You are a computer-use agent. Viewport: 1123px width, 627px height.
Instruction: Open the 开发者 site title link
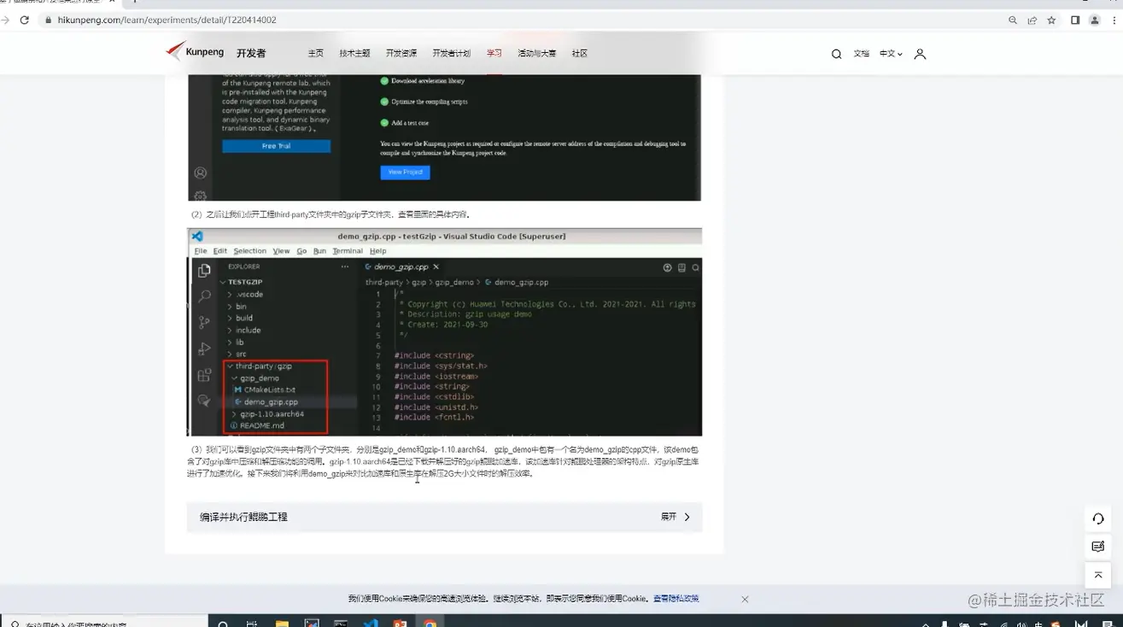coord(251,53)
